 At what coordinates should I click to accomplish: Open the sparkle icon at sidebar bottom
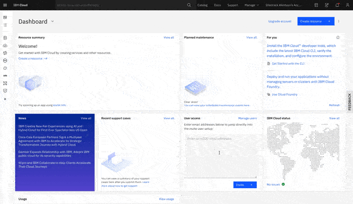click(5, 99)
